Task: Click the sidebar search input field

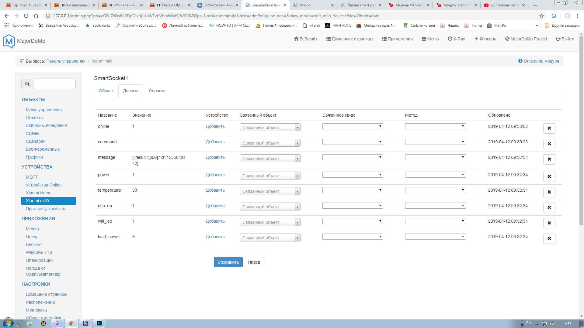Action: pyautogui.click(x=54, y=84)
